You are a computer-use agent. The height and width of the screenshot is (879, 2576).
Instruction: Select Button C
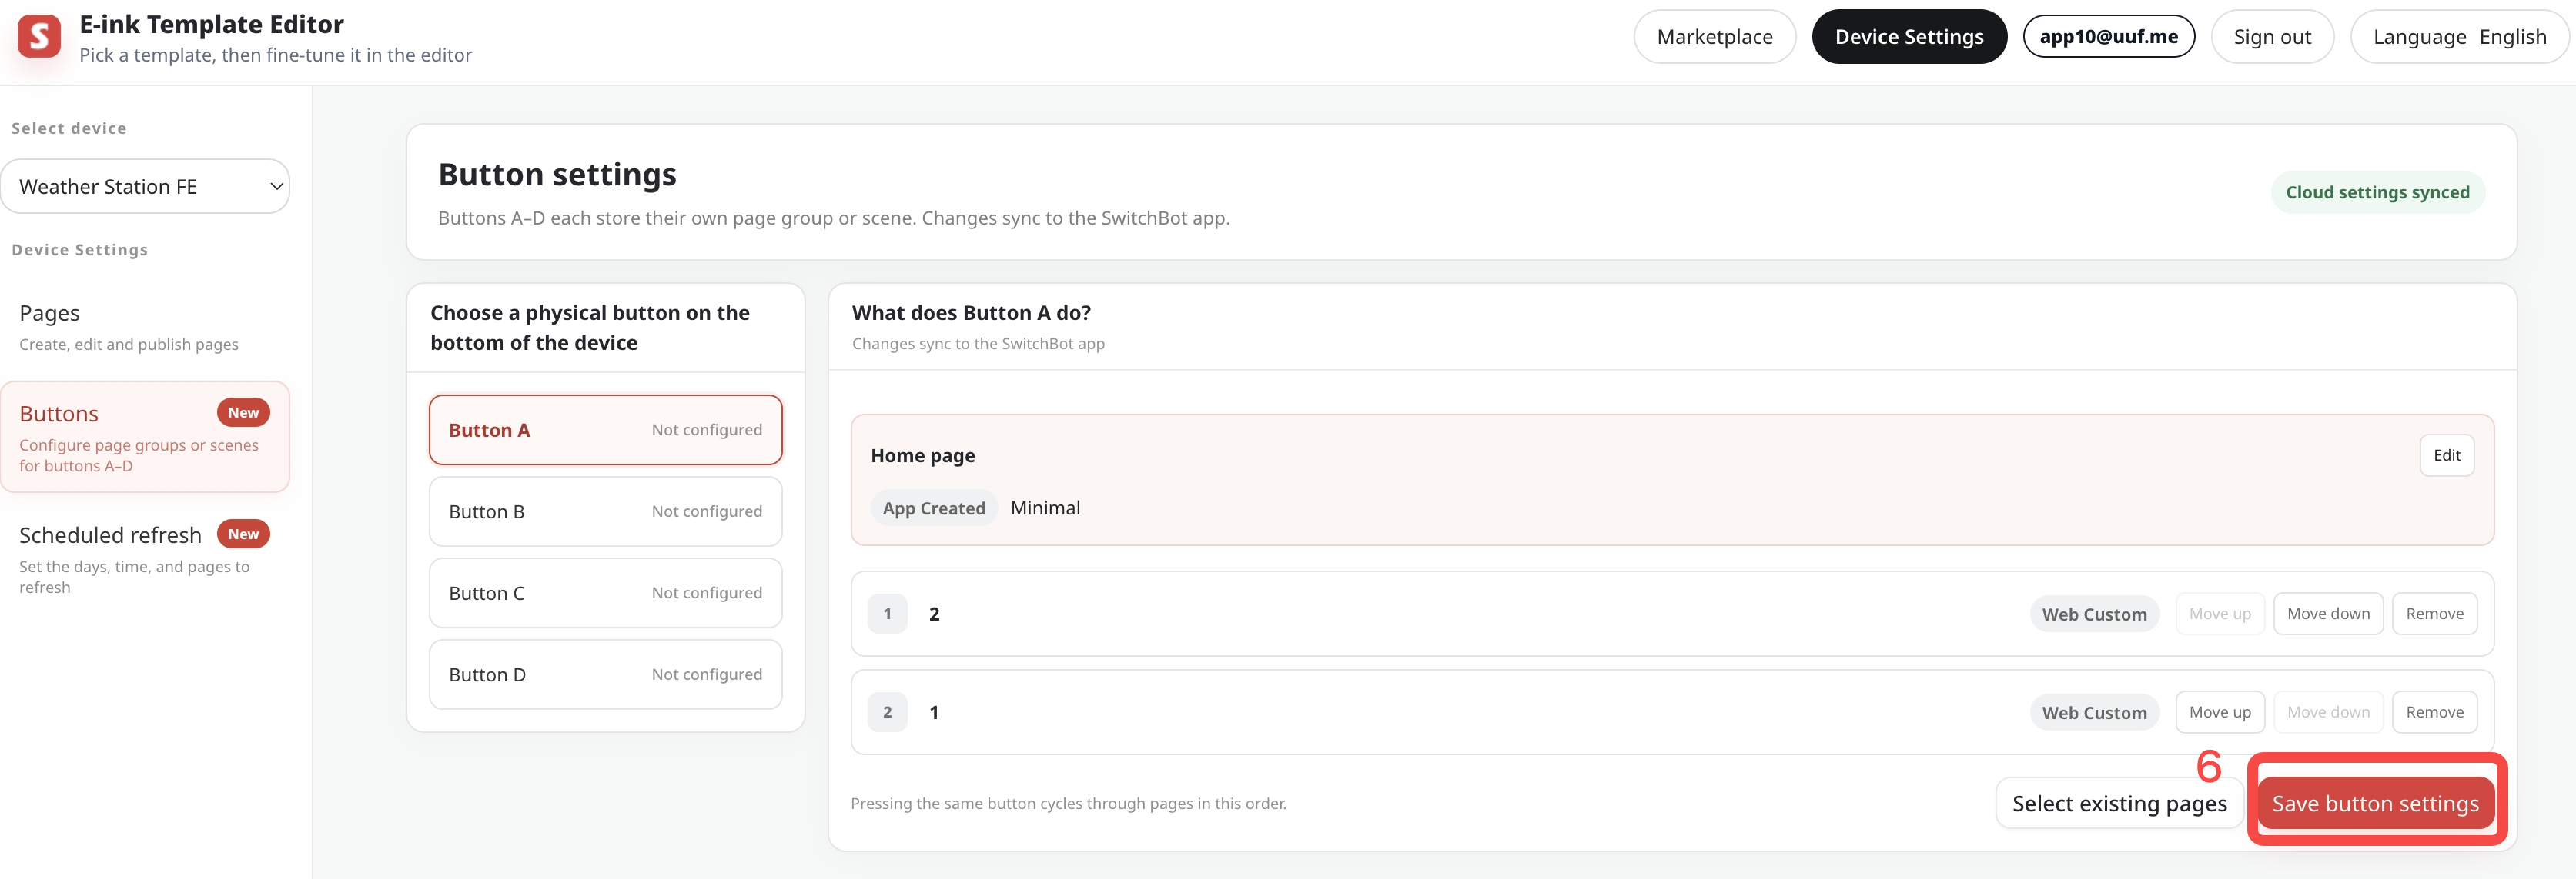[605, 594]
